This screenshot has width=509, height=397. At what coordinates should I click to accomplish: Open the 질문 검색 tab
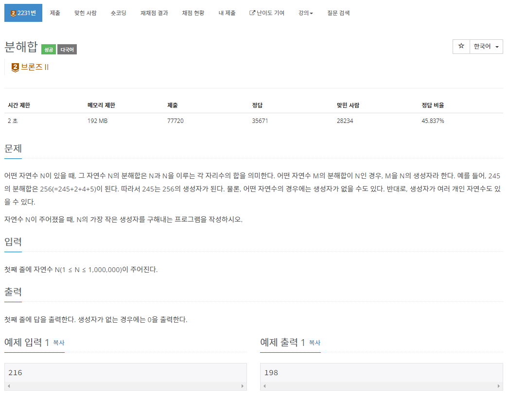click(x=338, y=13)
